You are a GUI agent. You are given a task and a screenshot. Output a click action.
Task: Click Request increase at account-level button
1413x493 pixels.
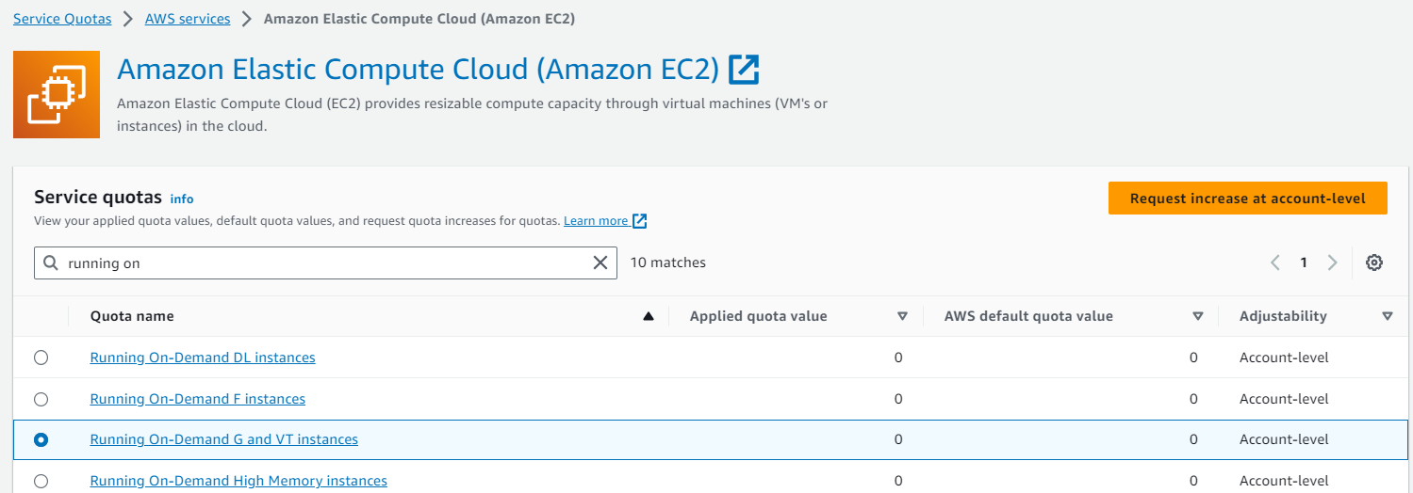1248,199
